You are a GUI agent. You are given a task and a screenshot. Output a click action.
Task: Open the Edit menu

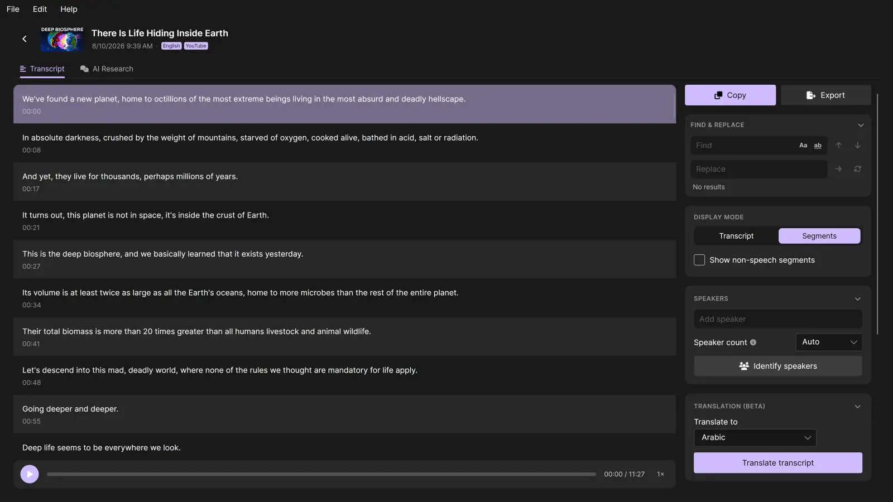tap(40, 9)
